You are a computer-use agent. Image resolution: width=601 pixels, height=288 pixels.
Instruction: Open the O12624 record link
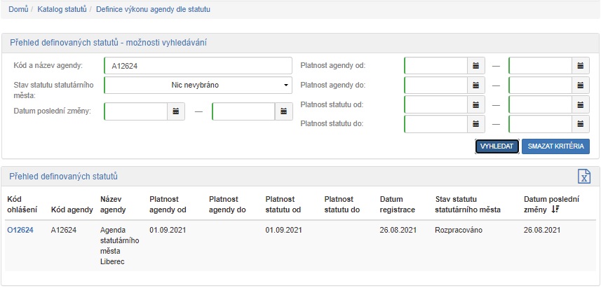pyautogui.click(x=20, y=230)
